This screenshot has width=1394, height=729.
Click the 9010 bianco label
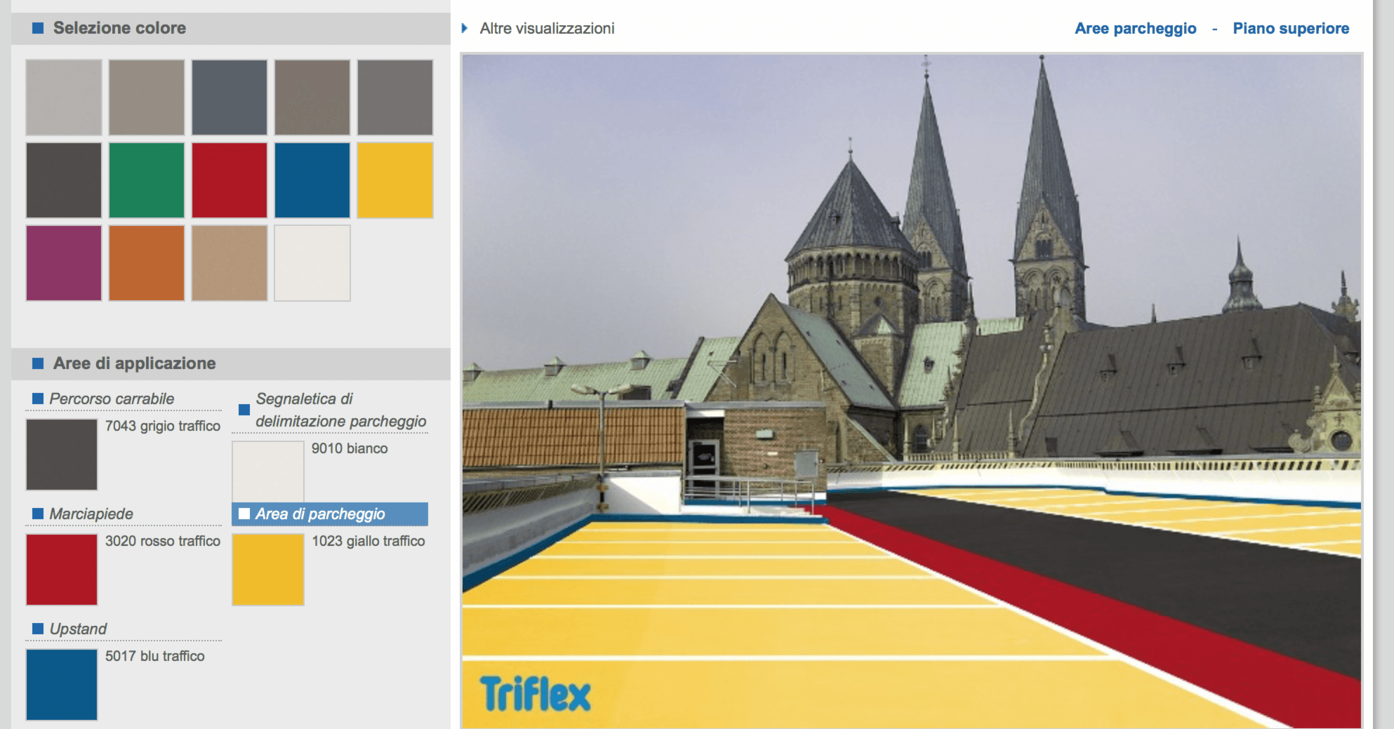pos(350,448)
